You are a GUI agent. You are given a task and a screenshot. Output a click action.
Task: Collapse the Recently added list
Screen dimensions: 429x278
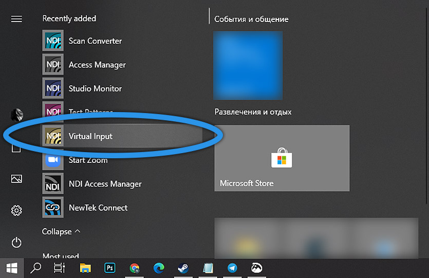click(61, 231)
